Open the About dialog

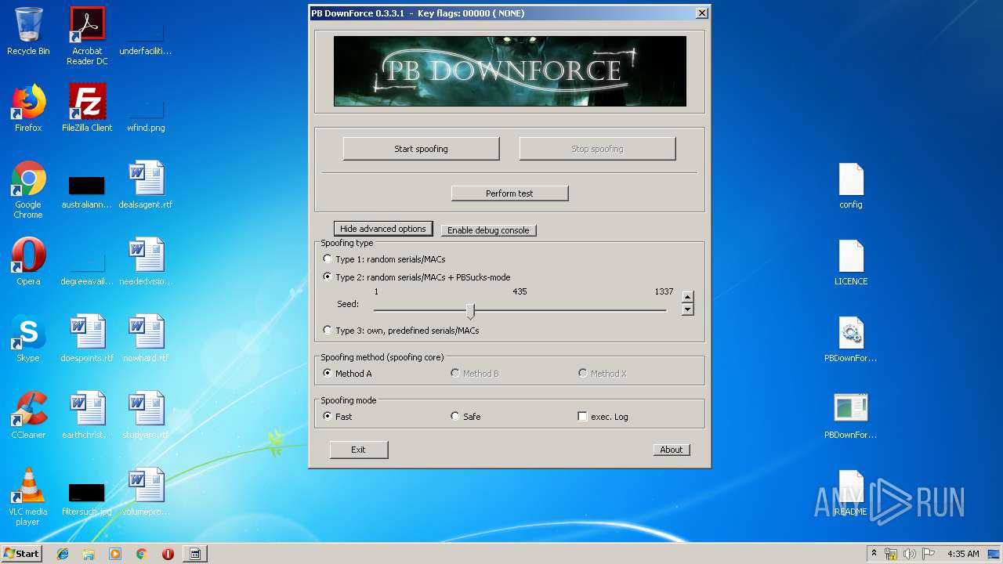click(x=672, y=450)
